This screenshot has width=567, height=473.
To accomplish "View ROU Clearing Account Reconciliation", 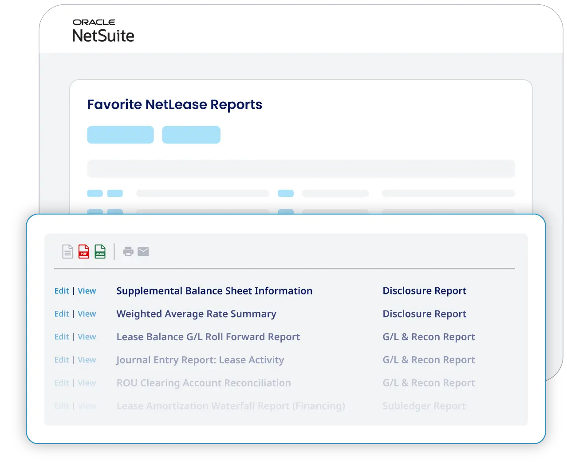I will (87, 383).
